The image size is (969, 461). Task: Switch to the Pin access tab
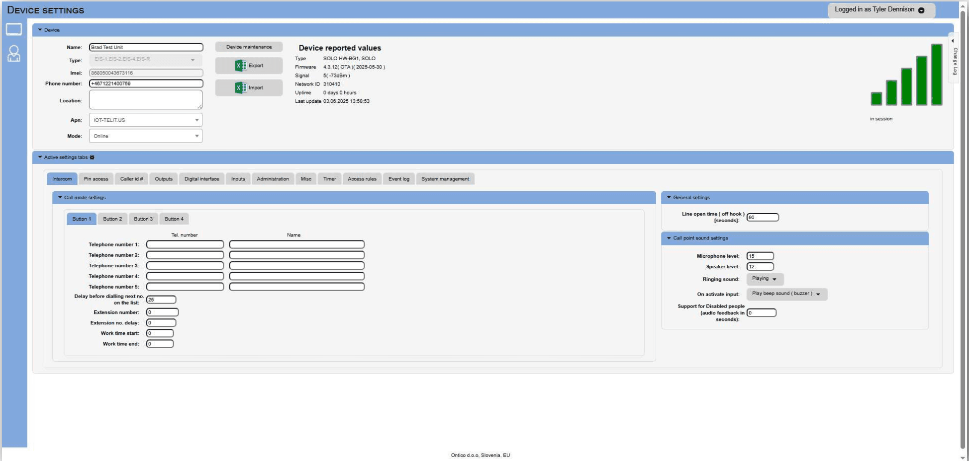pos(96,179)
